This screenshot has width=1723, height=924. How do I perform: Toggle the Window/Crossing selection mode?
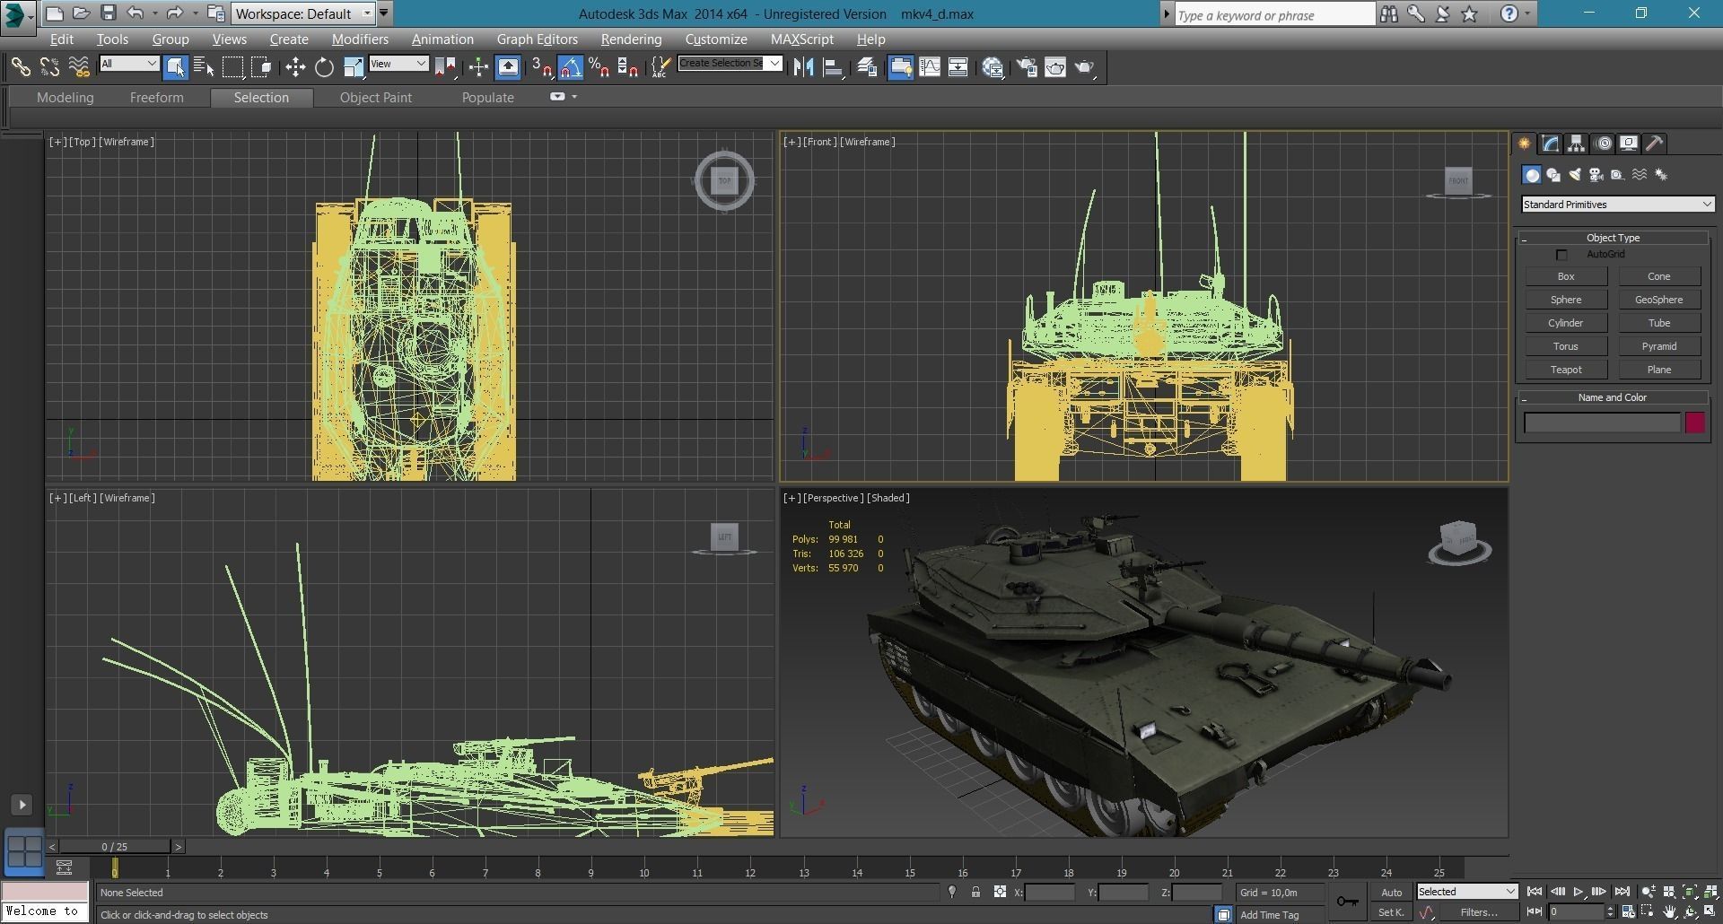click(261, 67)
